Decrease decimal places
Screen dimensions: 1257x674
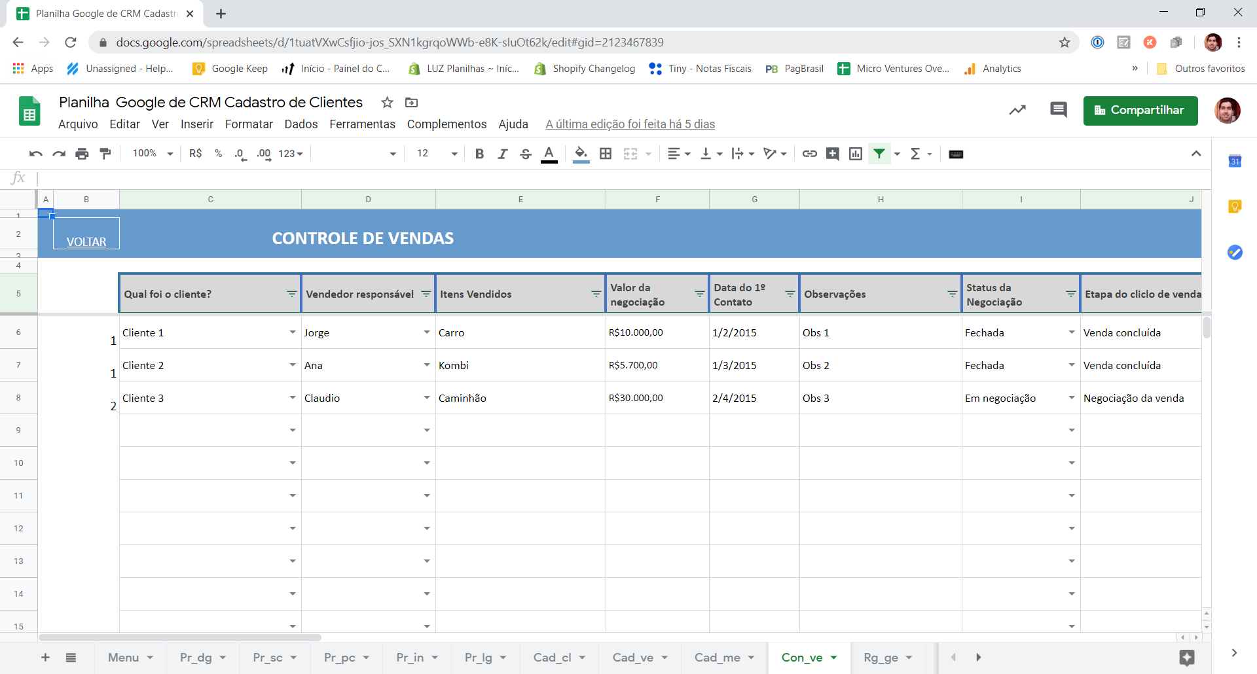click(240, 154)
